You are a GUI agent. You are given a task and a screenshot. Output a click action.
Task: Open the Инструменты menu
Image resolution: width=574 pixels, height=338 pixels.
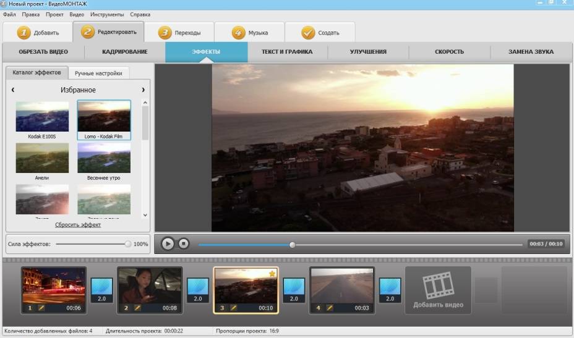point(106,14)
